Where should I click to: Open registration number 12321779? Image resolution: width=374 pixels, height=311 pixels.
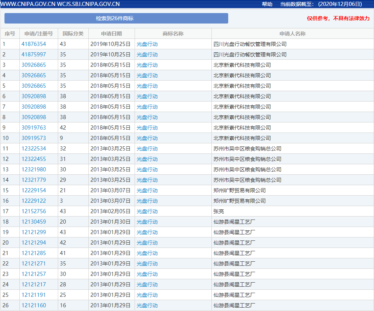coord(34,180)
